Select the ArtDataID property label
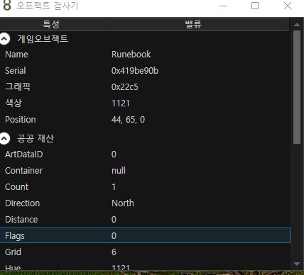Image resolution: width=304 pixels, height=275 pixels. (24, 155)
